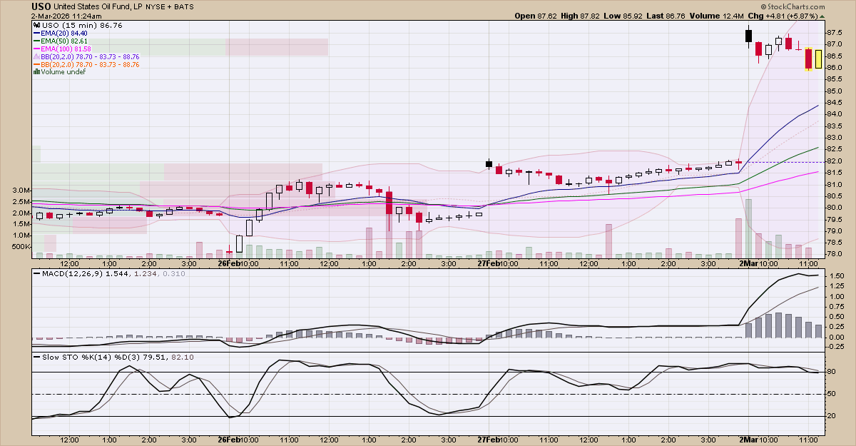Image resolution: width=856 pixels, height=446 pixels.
Task: Click the -0.25 label on the MACD axis
Action: coord(836,347)
